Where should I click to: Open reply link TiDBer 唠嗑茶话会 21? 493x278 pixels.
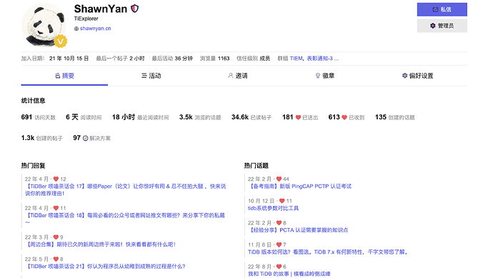click(105, 267)
